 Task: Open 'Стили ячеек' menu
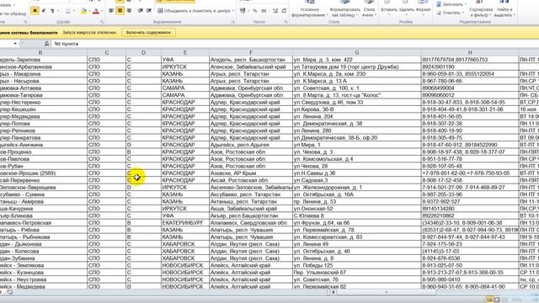click(369, 9)
